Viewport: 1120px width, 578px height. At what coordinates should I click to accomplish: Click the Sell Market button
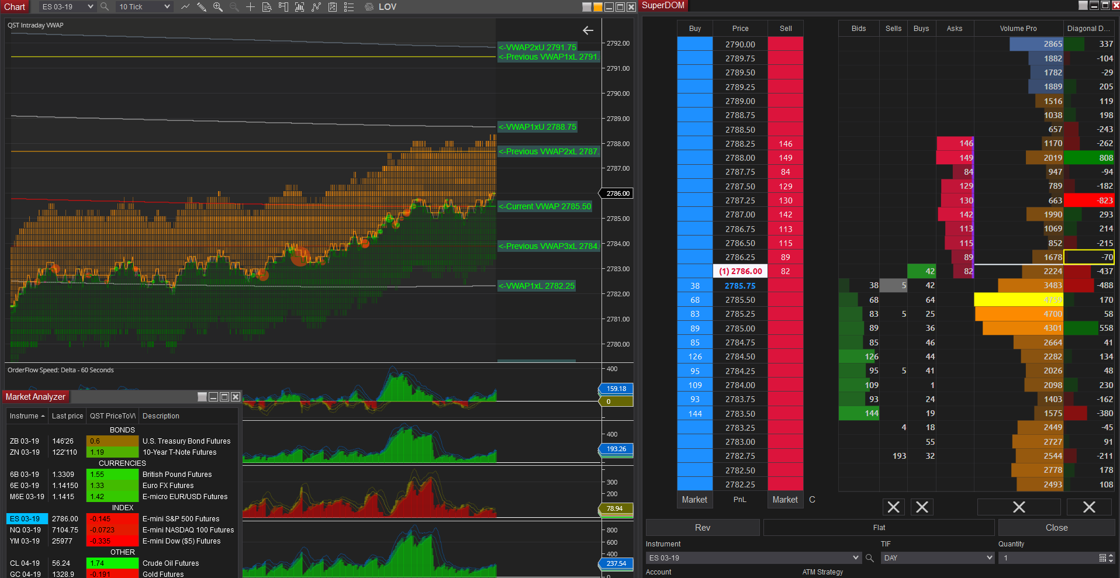785,500
